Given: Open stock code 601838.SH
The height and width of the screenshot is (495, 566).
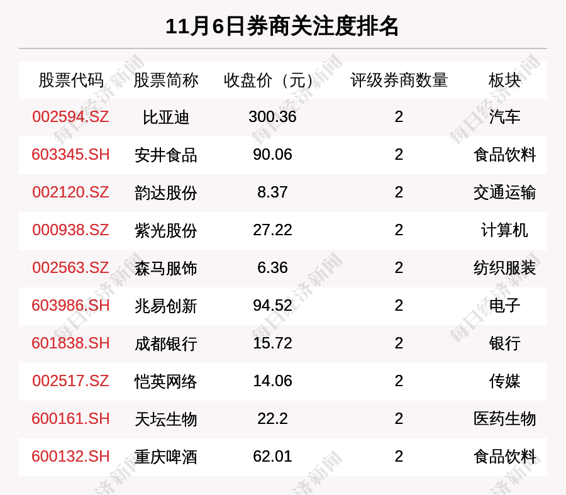Looking at the screenshot, I should 70,343.
